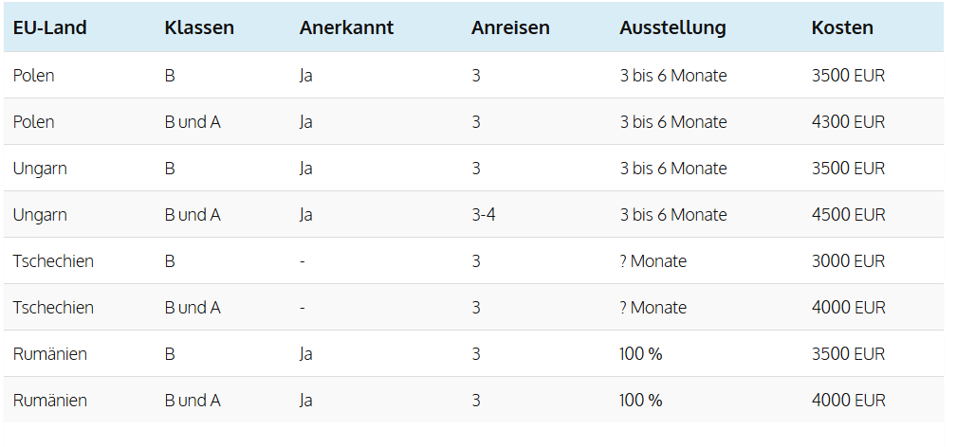The image size is (956, 447).
Task: Select the Anerkannt column header
Action: tap(346, 28)
